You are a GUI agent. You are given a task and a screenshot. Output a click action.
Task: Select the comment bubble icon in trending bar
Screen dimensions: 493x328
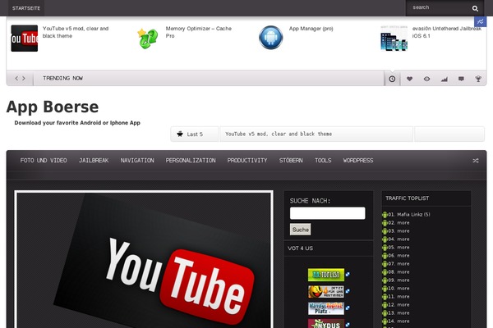[x=461, y=79]
